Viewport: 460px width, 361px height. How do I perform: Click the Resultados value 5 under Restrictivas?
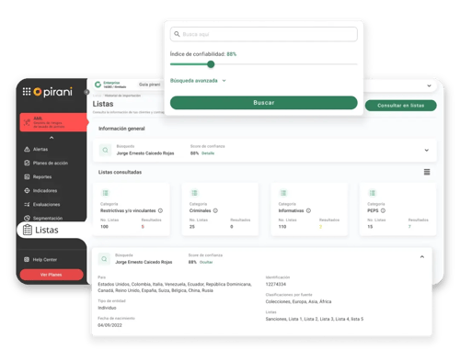pos(143,227)
